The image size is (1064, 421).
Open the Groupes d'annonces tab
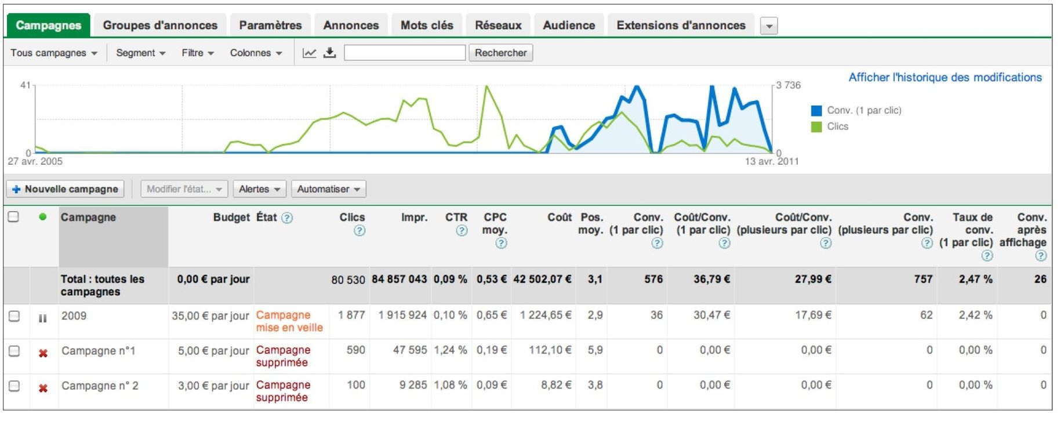coord(160,26)
